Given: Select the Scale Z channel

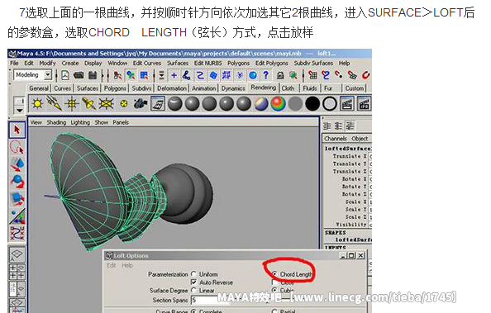Looking at the screenshot, I should point(355,217).
